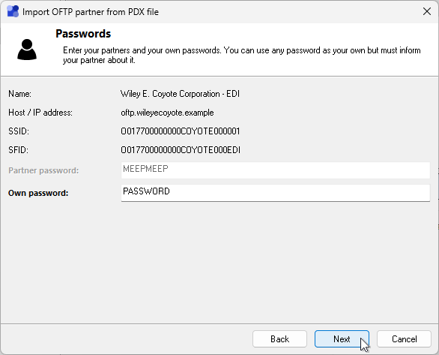Cancel the PDX import wizard
Screen dimensions: 439x355
click(x=404, y=339)
